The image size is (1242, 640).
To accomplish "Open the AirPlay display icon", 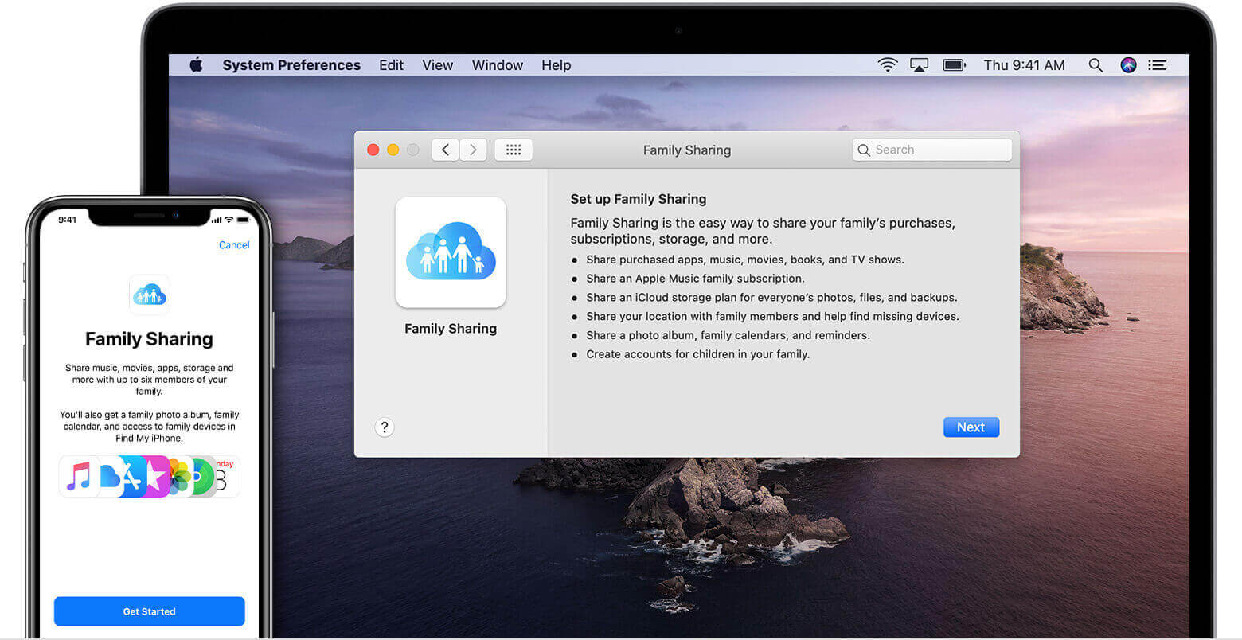I will click(x=919, y=65).
